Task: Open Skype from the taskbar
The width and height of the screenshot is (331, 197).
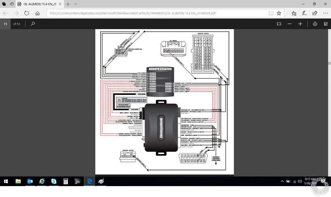Action: (x=54, y=181)
